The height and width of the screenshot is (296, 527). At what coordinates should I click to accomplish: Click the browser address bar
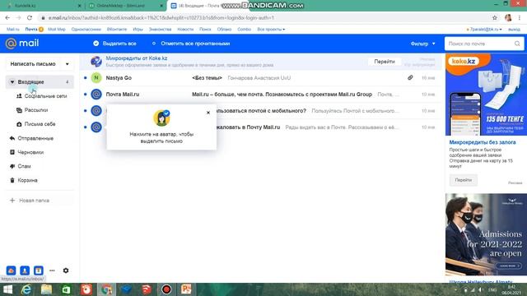pos(265,18)
